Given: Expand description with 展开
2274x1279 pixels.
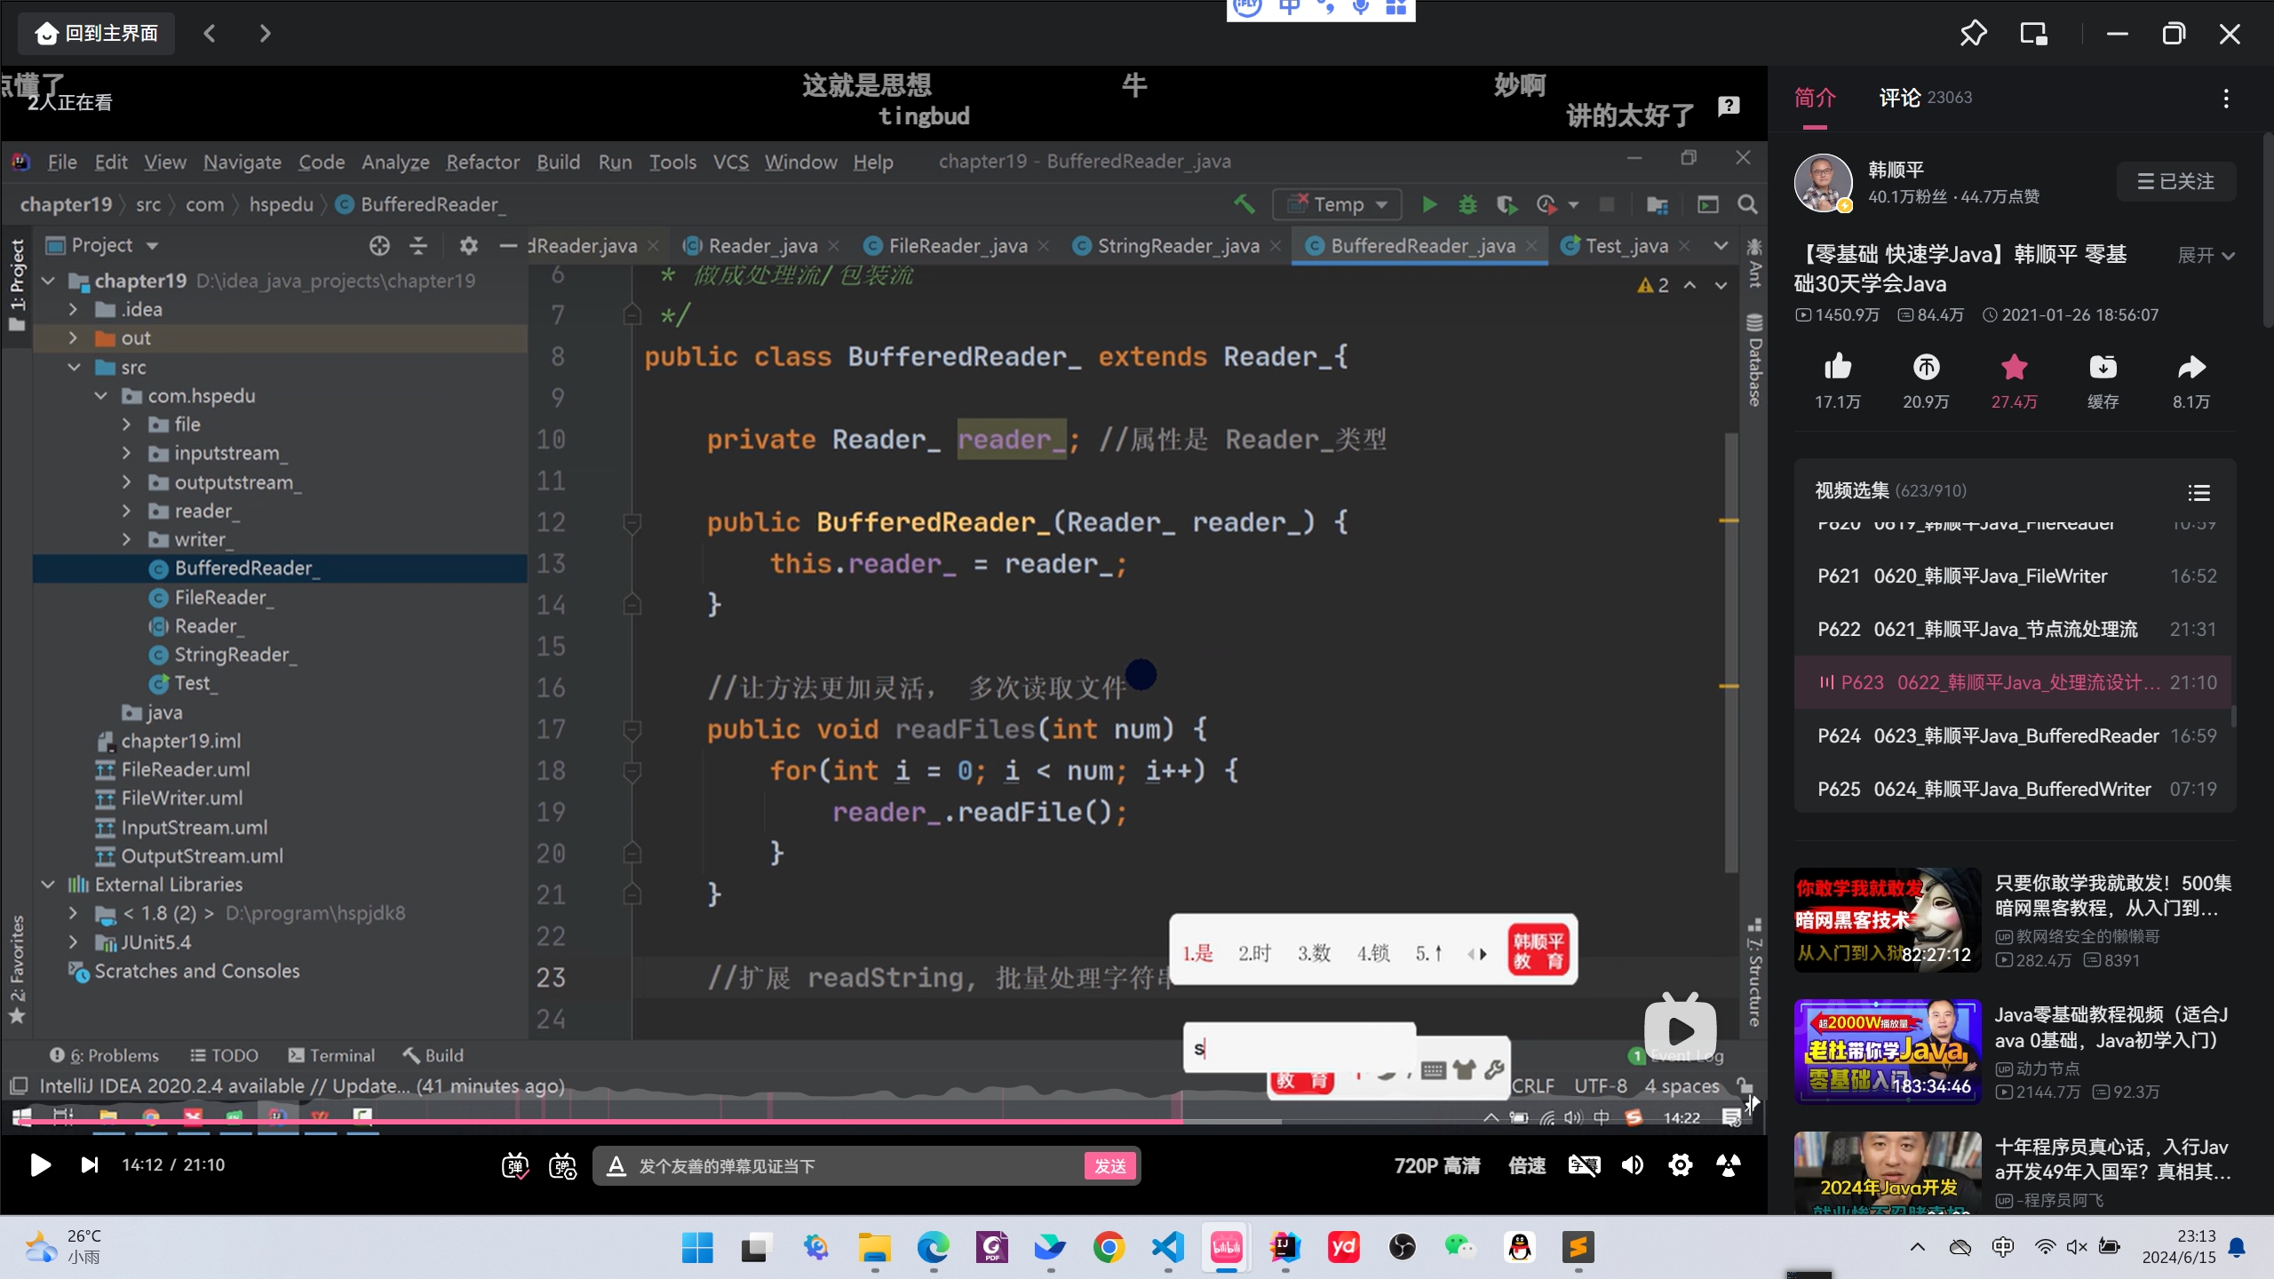Looking at the screenshot, I should tap(2206, 256).
